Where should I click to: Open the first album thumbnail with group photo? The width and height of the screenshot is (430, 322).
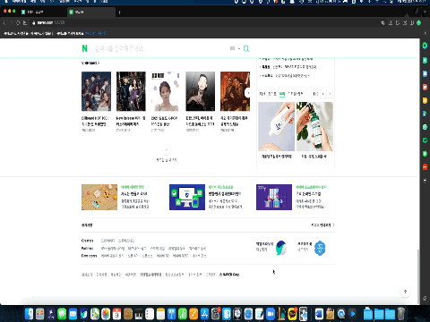point(96,91)
